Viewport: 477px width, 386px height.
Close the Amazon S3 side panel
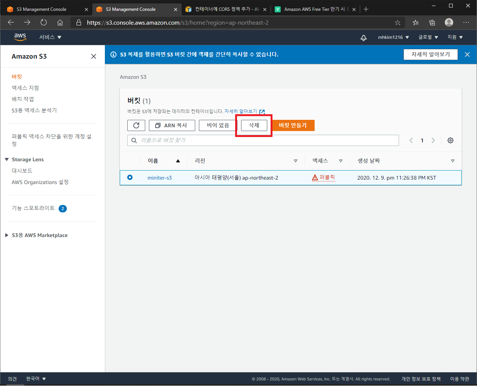[94, 56]
